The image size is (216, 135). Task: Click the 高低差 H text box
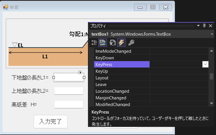pyautogui.click(x=69, y=105)
